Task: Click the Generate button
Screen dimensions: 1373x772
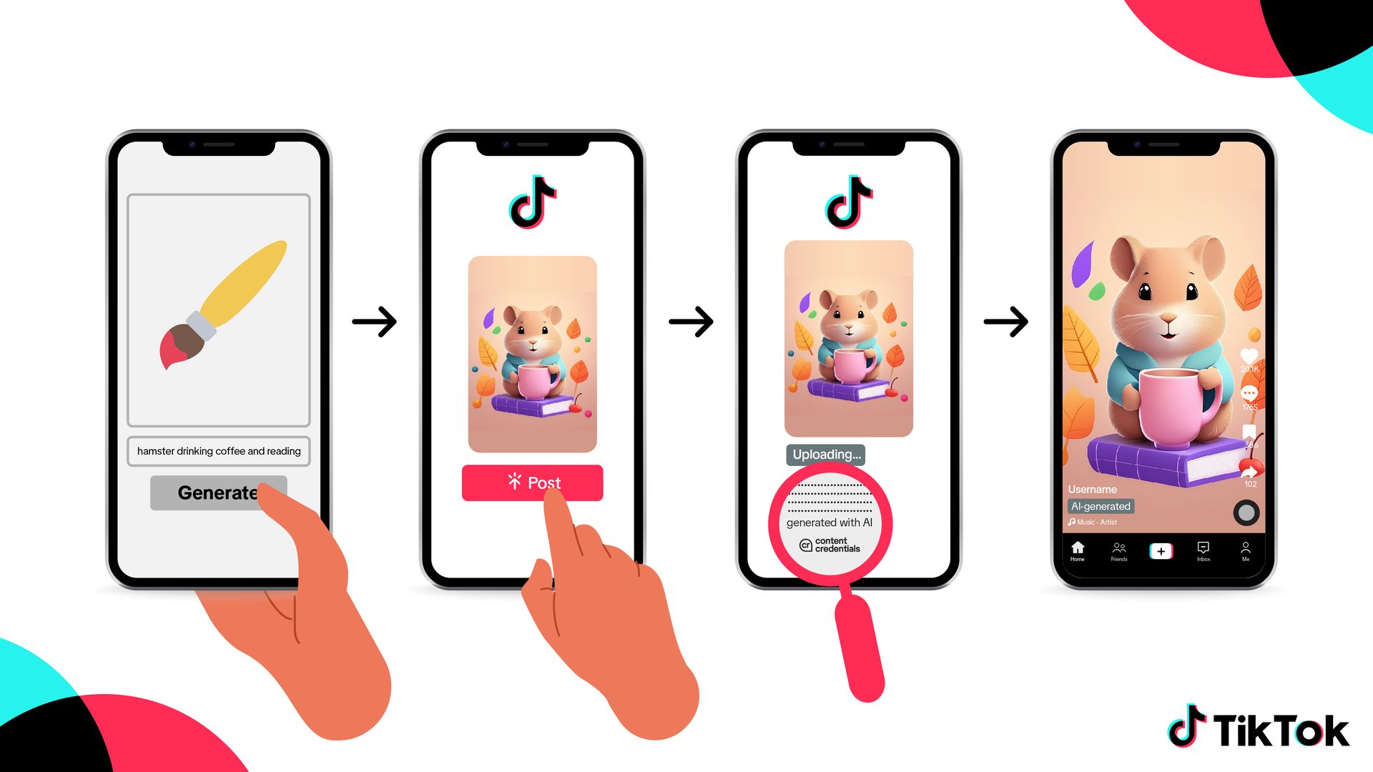Action: (218, 491)
